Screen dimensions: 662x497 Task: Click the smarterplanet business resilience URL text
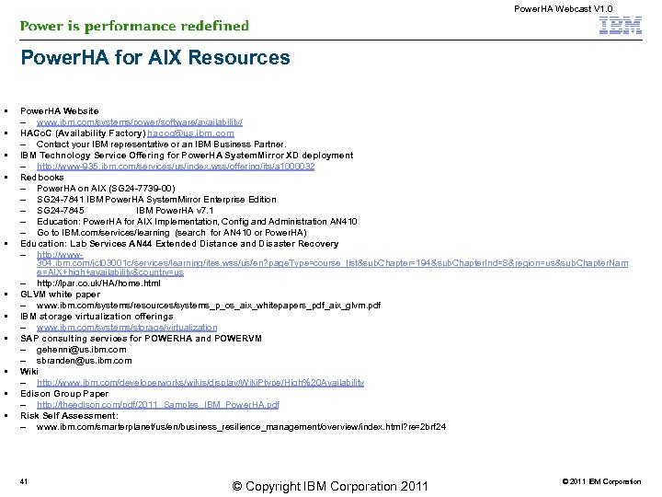coord(241,427)
